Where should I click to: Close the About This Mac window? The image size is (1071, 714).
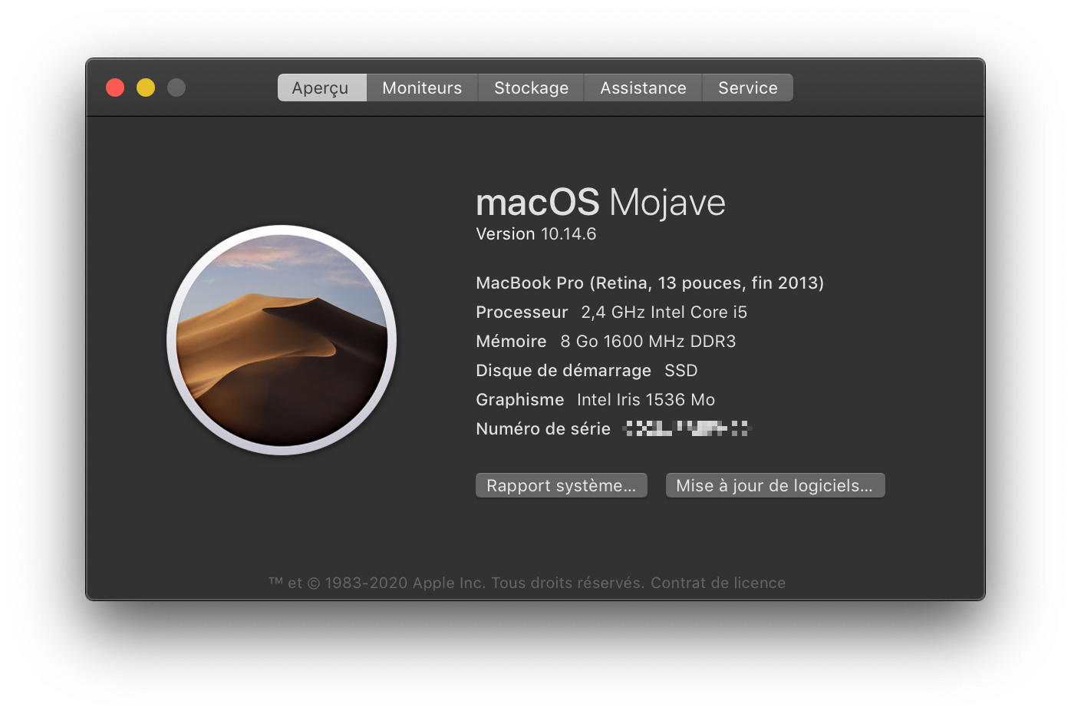point(115,88)
